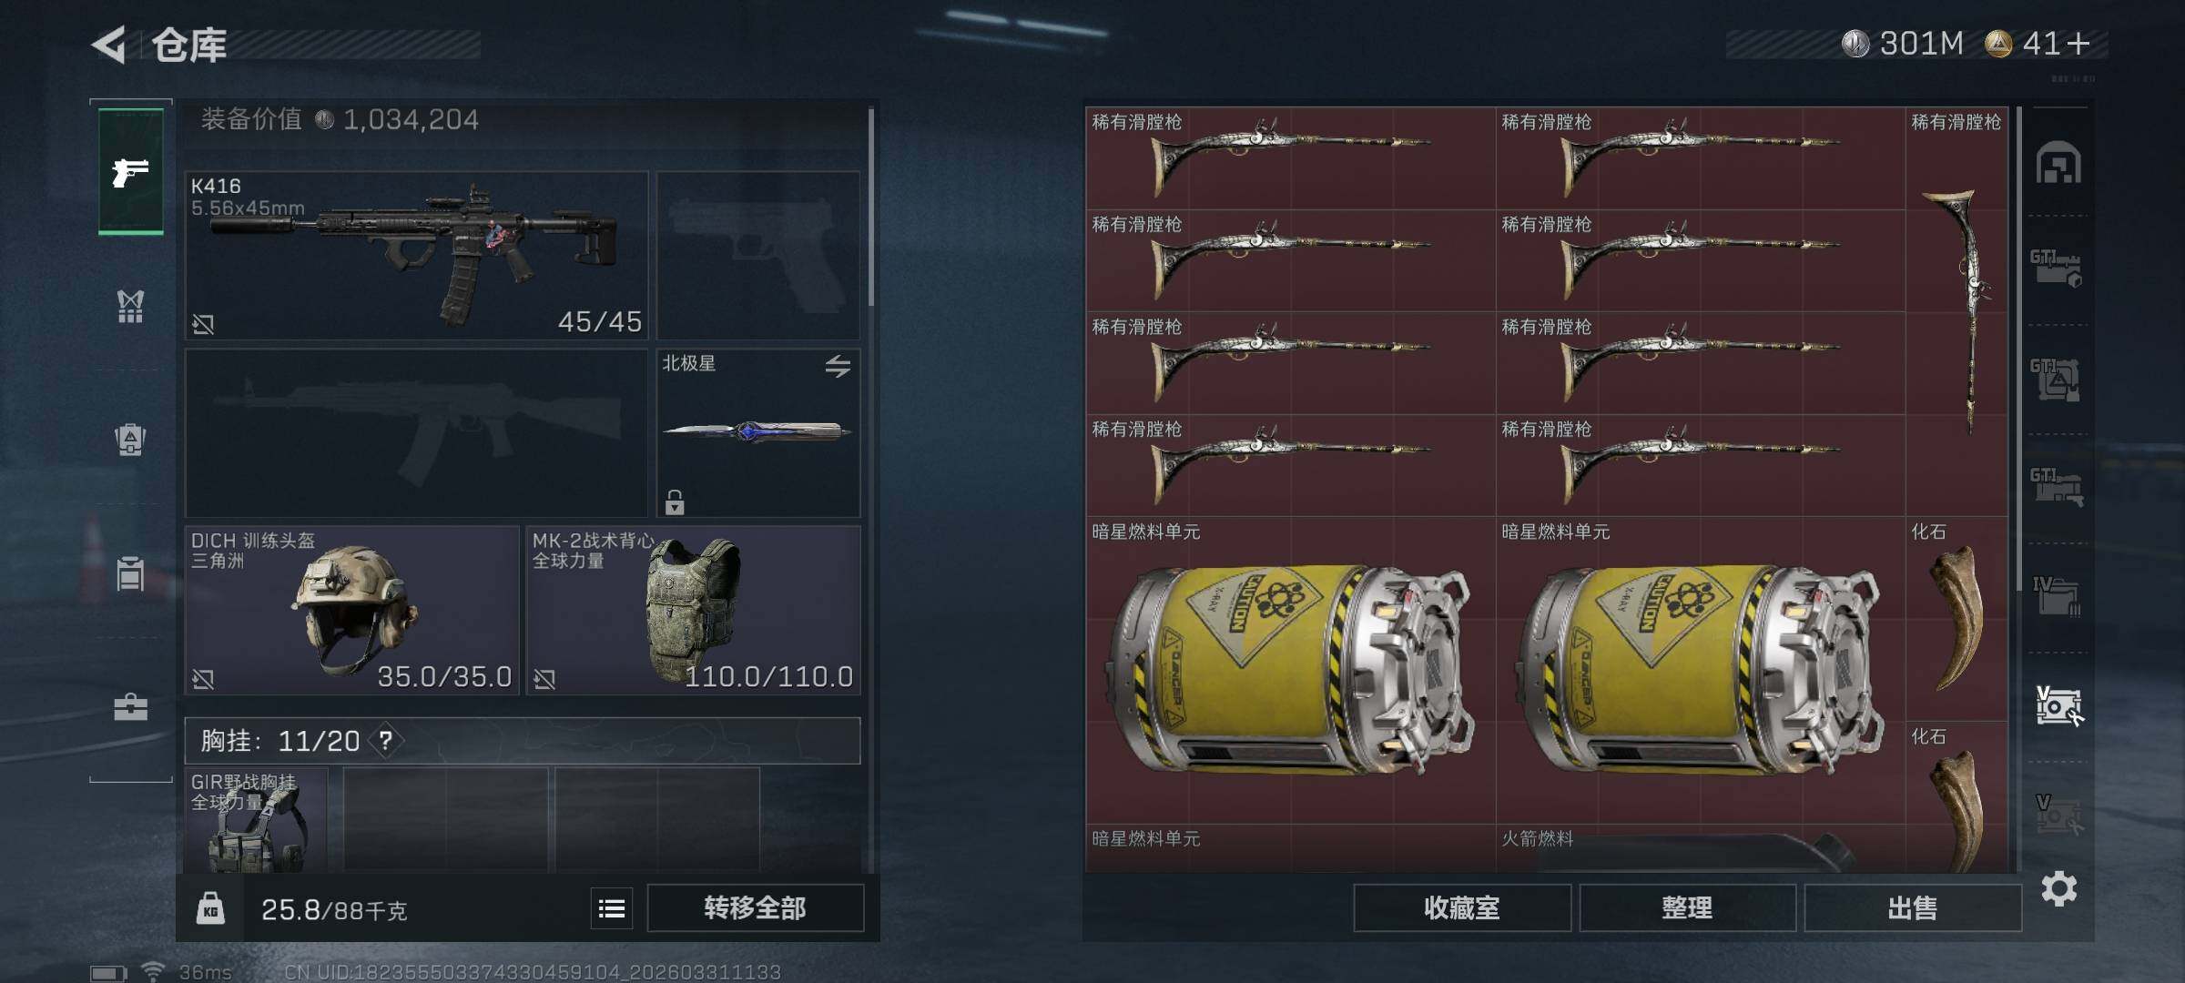Click the plus icon next to 41

(x=2078, y=44)
